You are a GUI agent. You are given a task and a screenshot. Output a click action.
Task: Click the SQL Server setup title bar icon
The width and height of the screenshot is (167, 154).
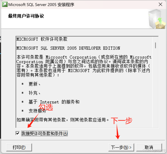5,5
